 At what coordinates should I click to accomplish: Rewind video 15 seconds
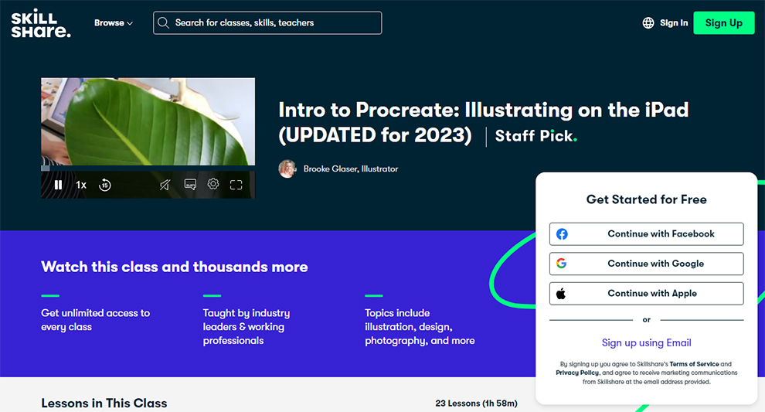pos(104,185)
